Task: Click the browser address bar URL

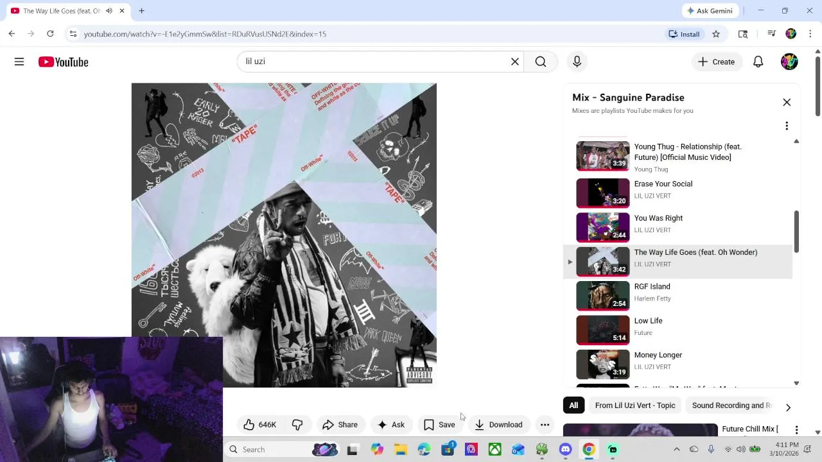Action: [x=205, y=34]
